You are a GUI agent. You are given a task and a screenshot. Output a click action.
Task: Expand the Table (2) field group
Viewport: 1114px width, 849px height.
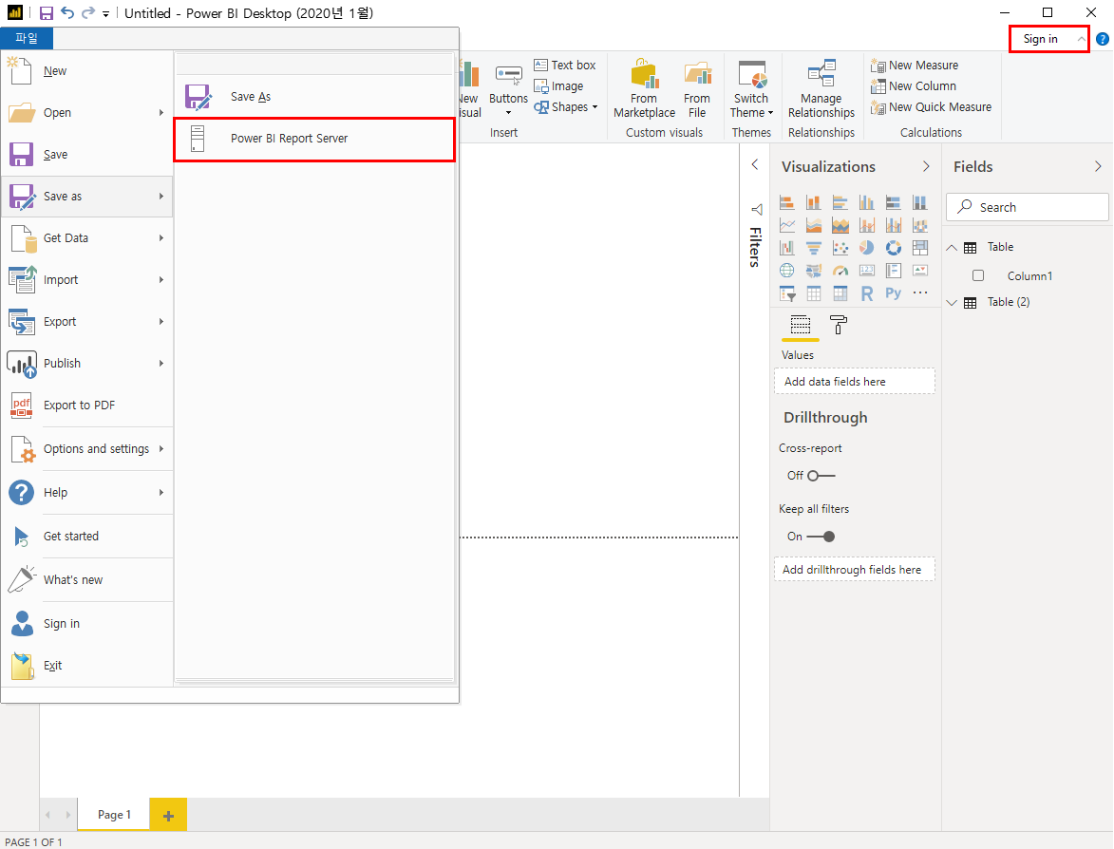[952, 302]
